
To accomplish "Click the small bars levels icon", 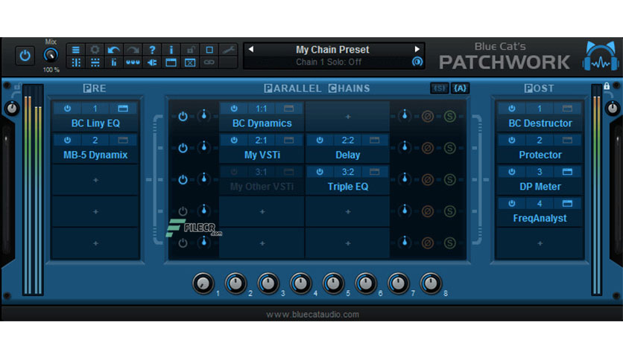I will pyautogui.click(x=113, y=62).
